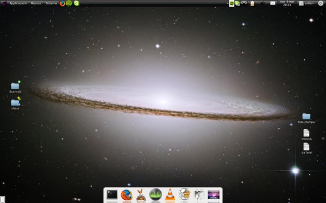Open the Scaricati folder
Image resolution: width=326 pixels, height=203 pixels.
pyautogui.click(x=15, y=87)
